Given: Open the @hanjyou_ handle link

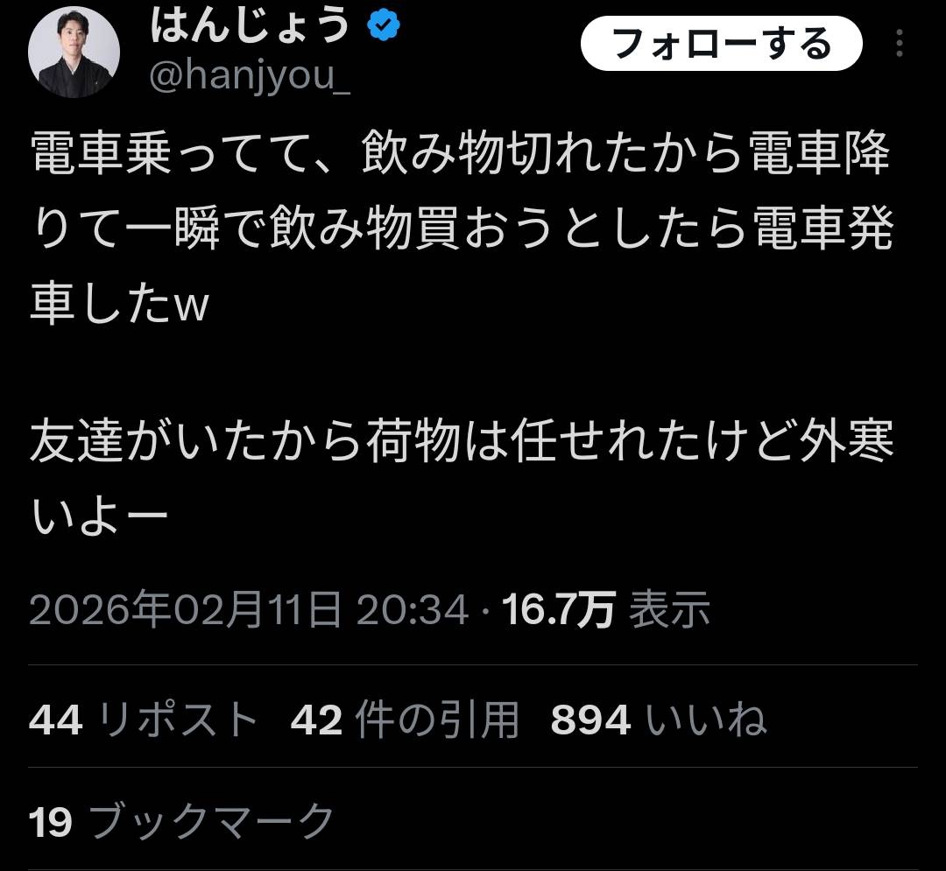Looking at the screenshot, I should coord(250,76).
